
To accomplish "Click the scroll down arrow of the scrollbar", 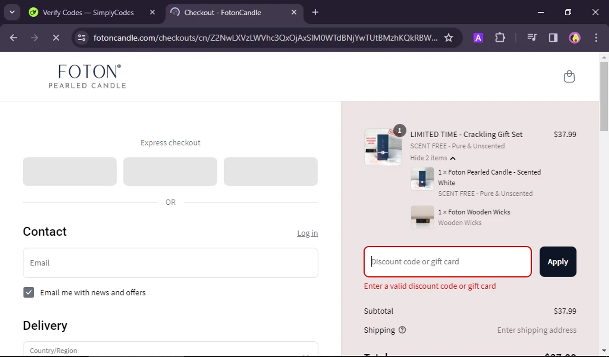I will (x=604, y=351).
